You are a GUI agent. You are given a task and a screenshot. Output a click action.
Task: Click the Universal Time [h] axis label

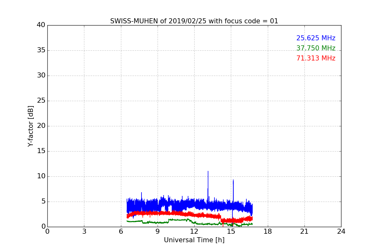coord(194,240)
